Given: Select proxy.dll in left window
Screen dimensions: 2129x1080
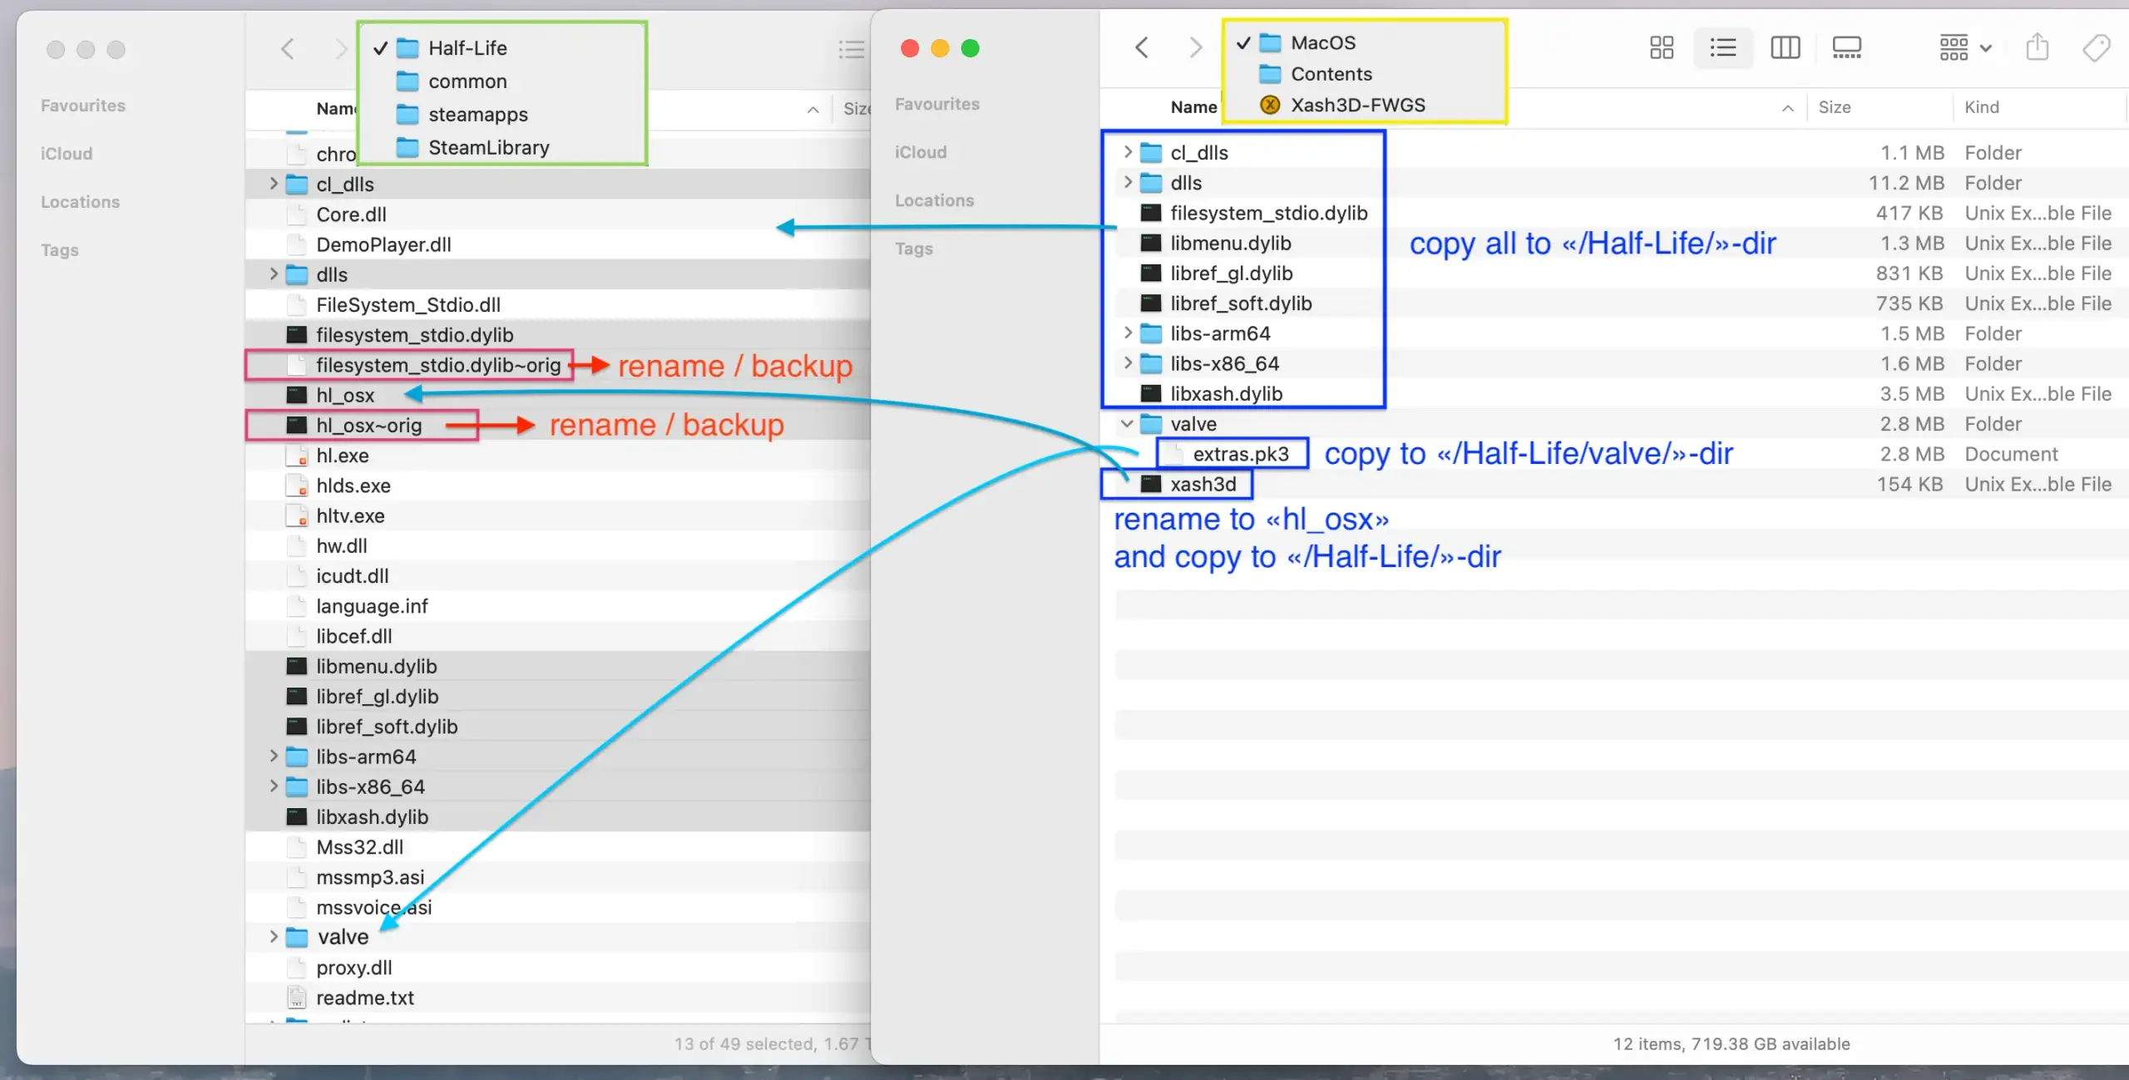Looking at the screenshot, I should tap(353, 968).
